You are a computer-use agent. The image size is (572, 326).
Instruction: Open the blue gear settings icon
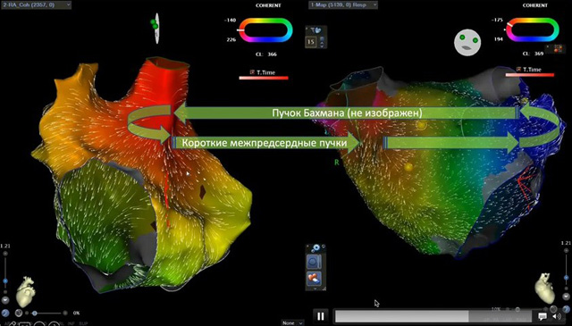[315, 248]
